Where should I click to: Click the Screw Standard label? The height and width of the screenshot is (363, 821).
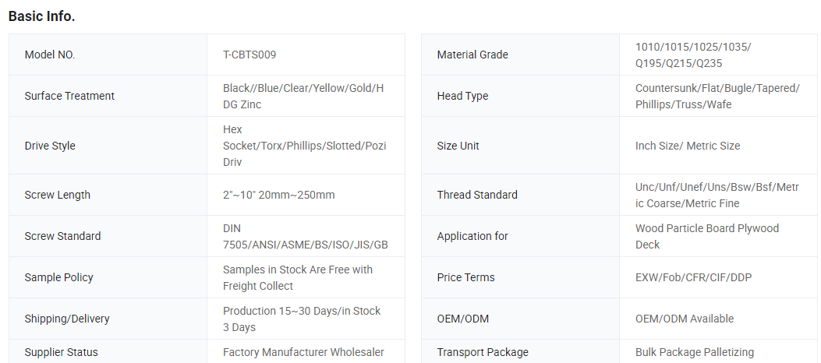[62, 236]
